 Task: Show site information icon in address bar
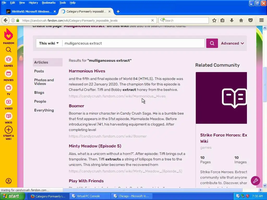click(13, 20)
